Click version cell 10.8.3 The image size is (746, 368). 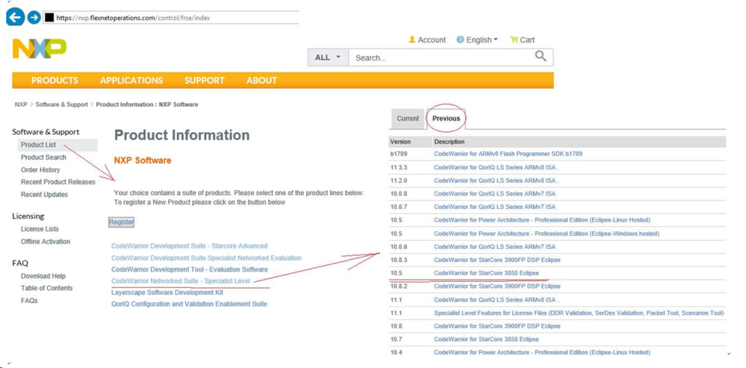click(398, 260)
